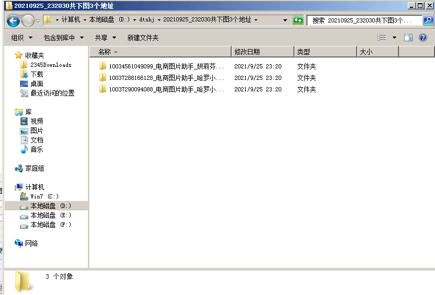This screenshot has height=295, width=435.
Task: Click 文件夹 type of 10037290094088 row
Action: click(x=306, y=89)
